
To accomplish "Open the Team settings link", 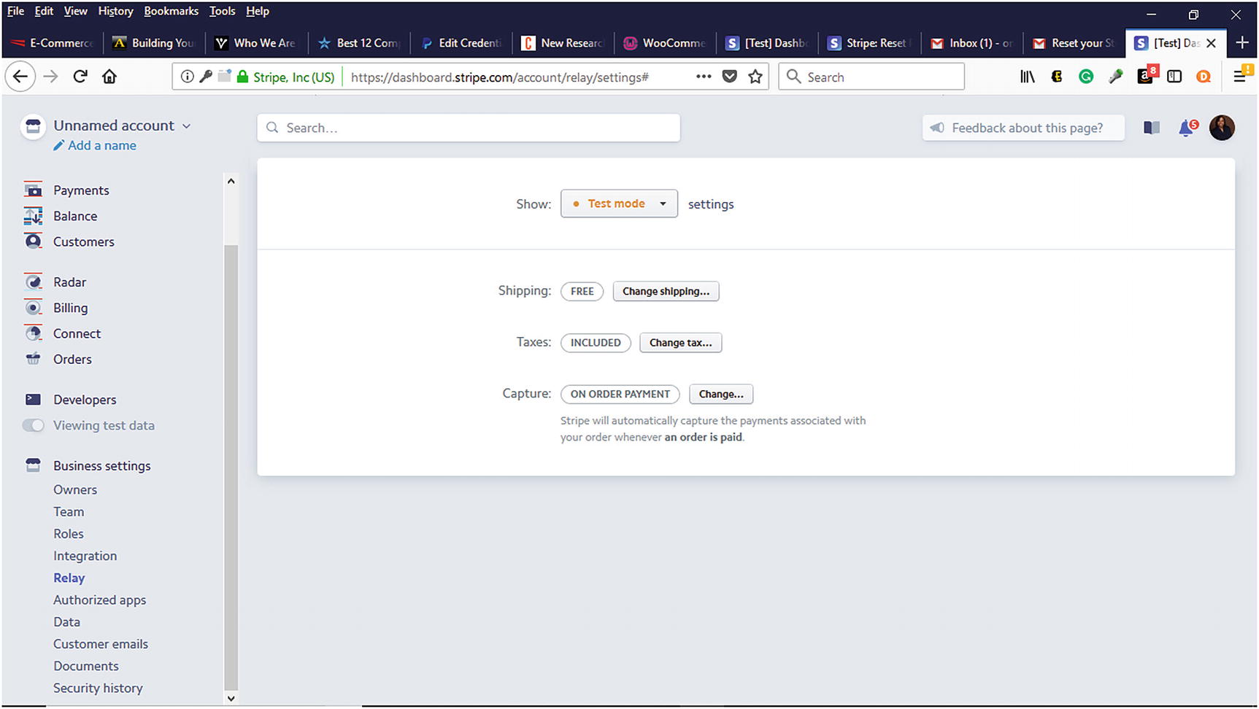I will pos(69,511).
